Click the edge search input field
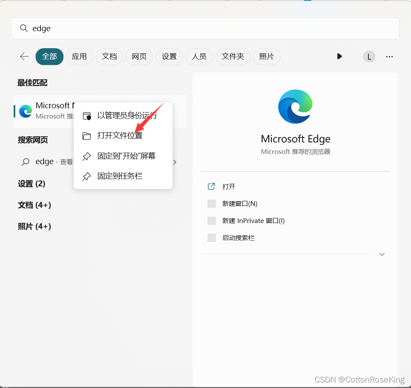Screen dimensions: 411x388 click(205, 28)
